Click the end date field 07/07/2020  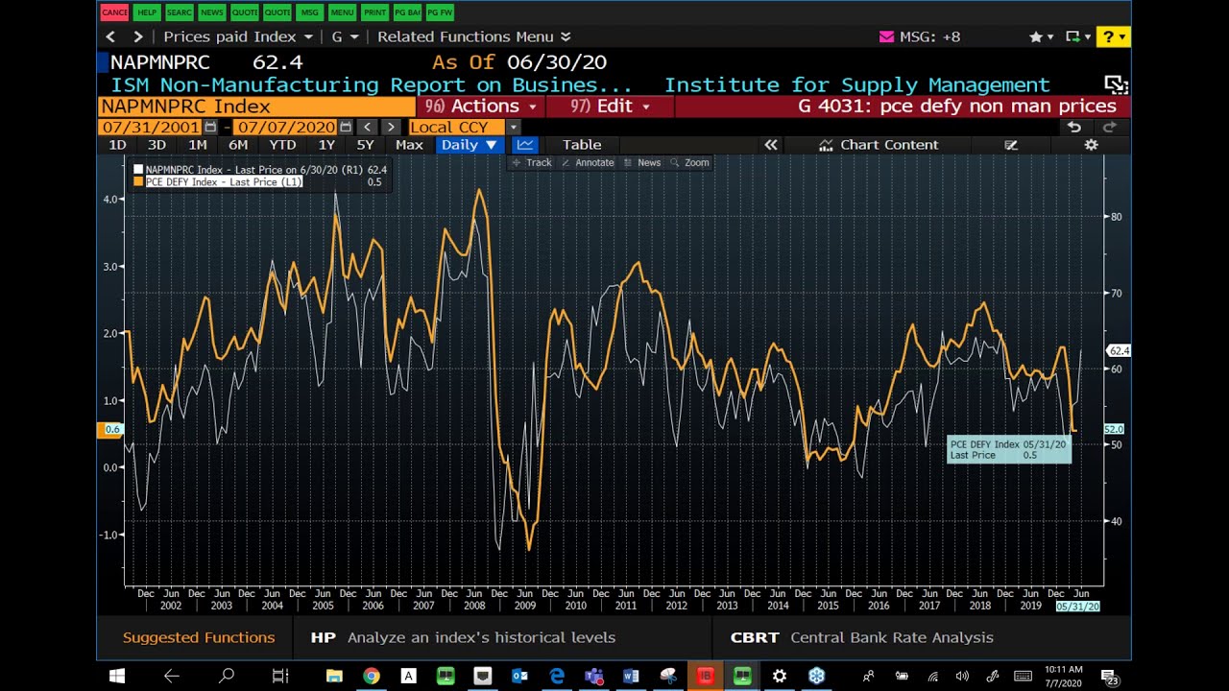tap(286, 127)
